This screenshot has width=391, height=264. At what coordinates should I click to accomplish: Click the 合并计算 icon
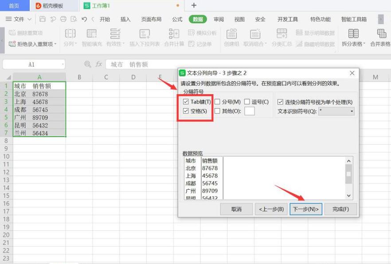coord(174,33)
